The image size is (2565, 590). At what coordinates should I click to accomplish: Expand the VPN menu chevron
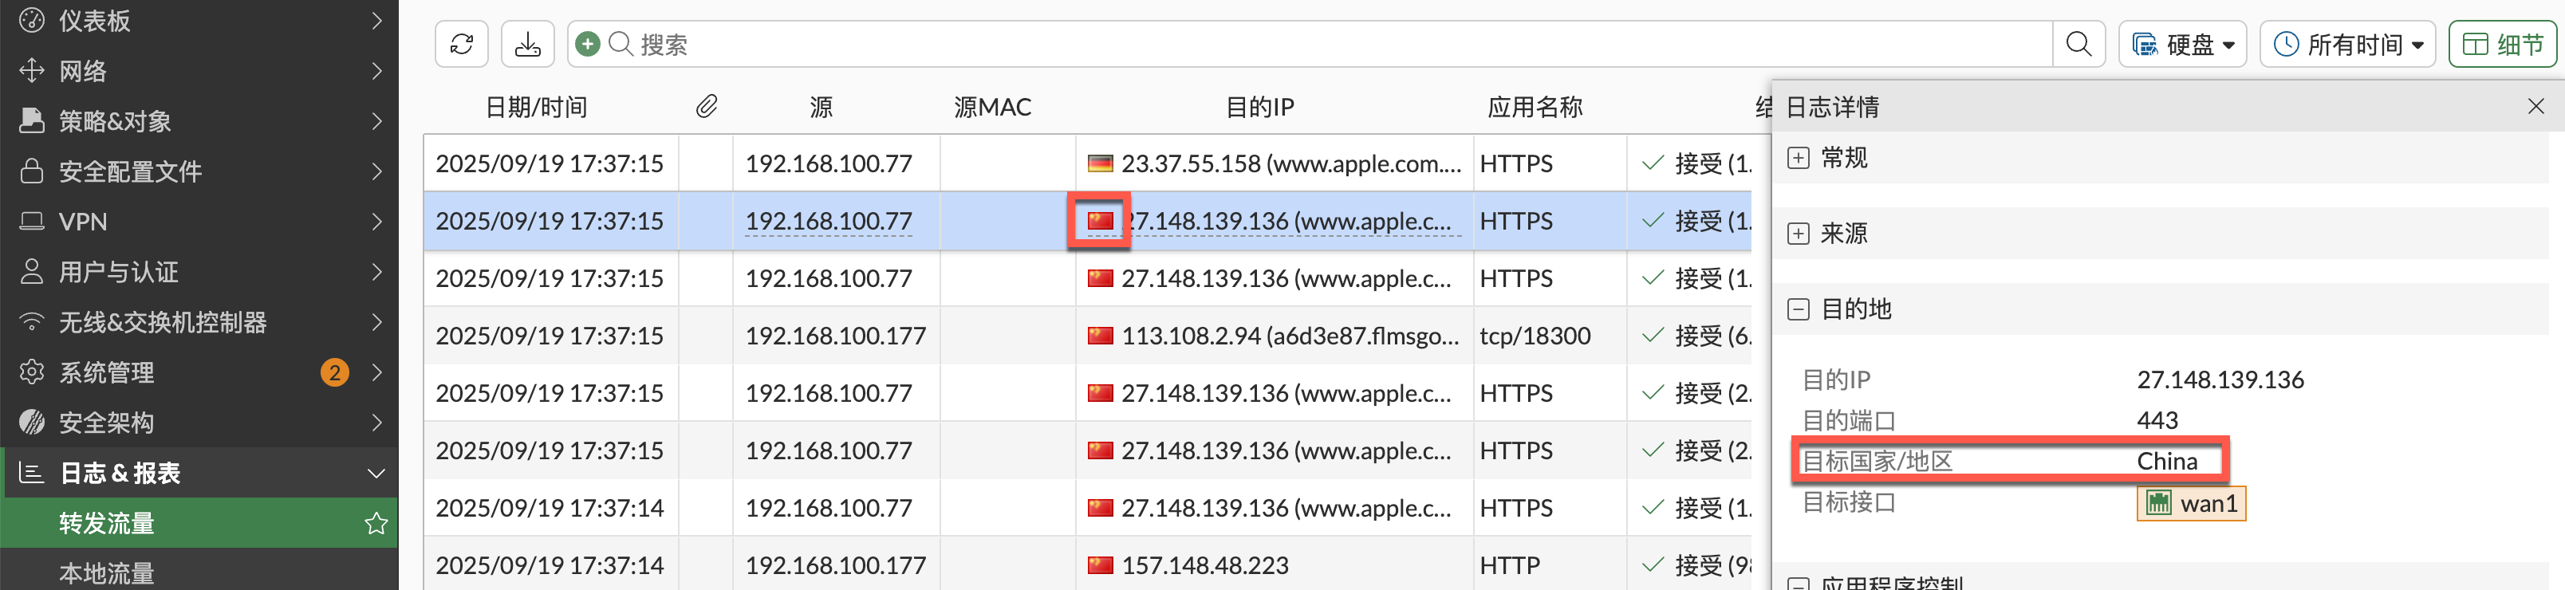[376, 221]
